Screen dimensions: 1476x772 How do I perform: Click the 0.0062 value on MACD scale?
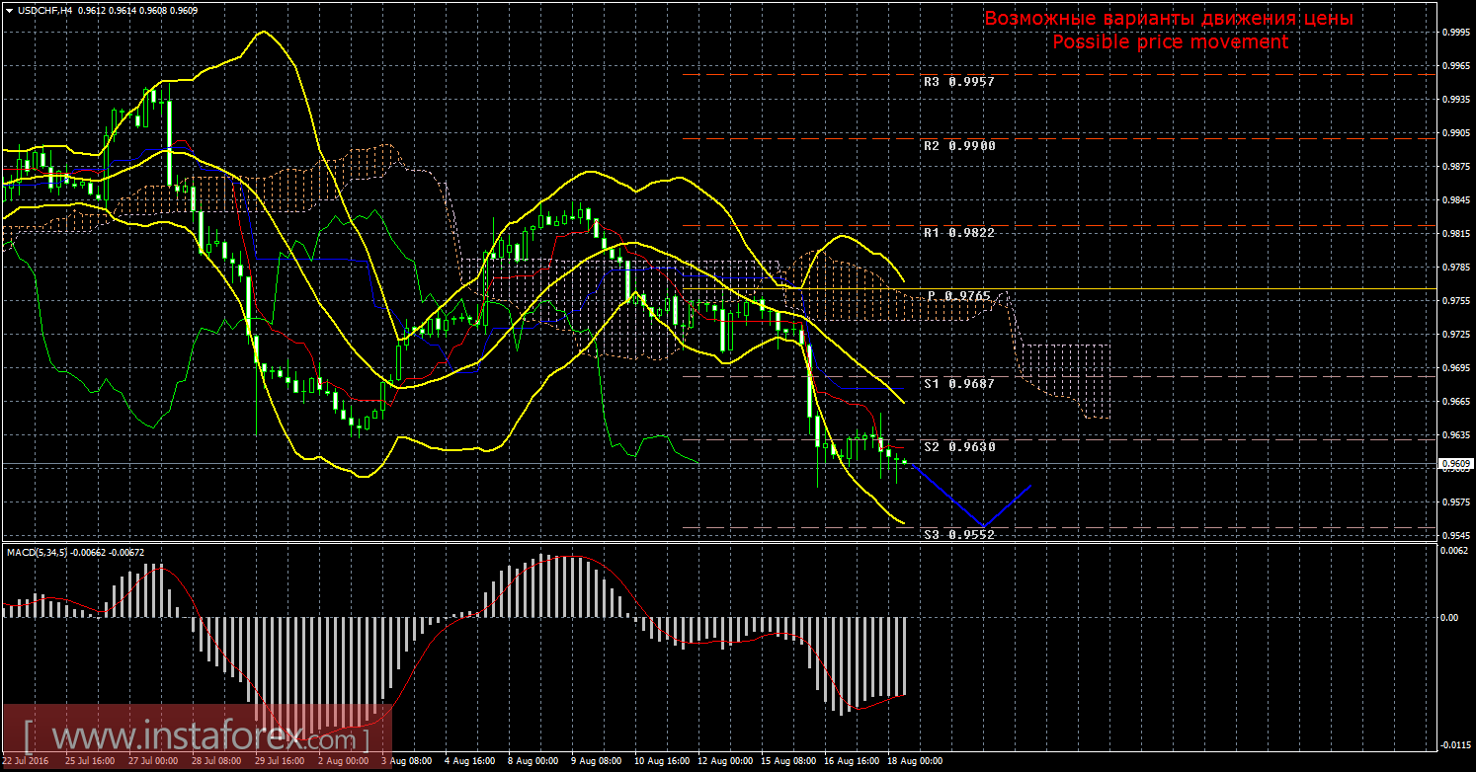tap(1452, 549)
